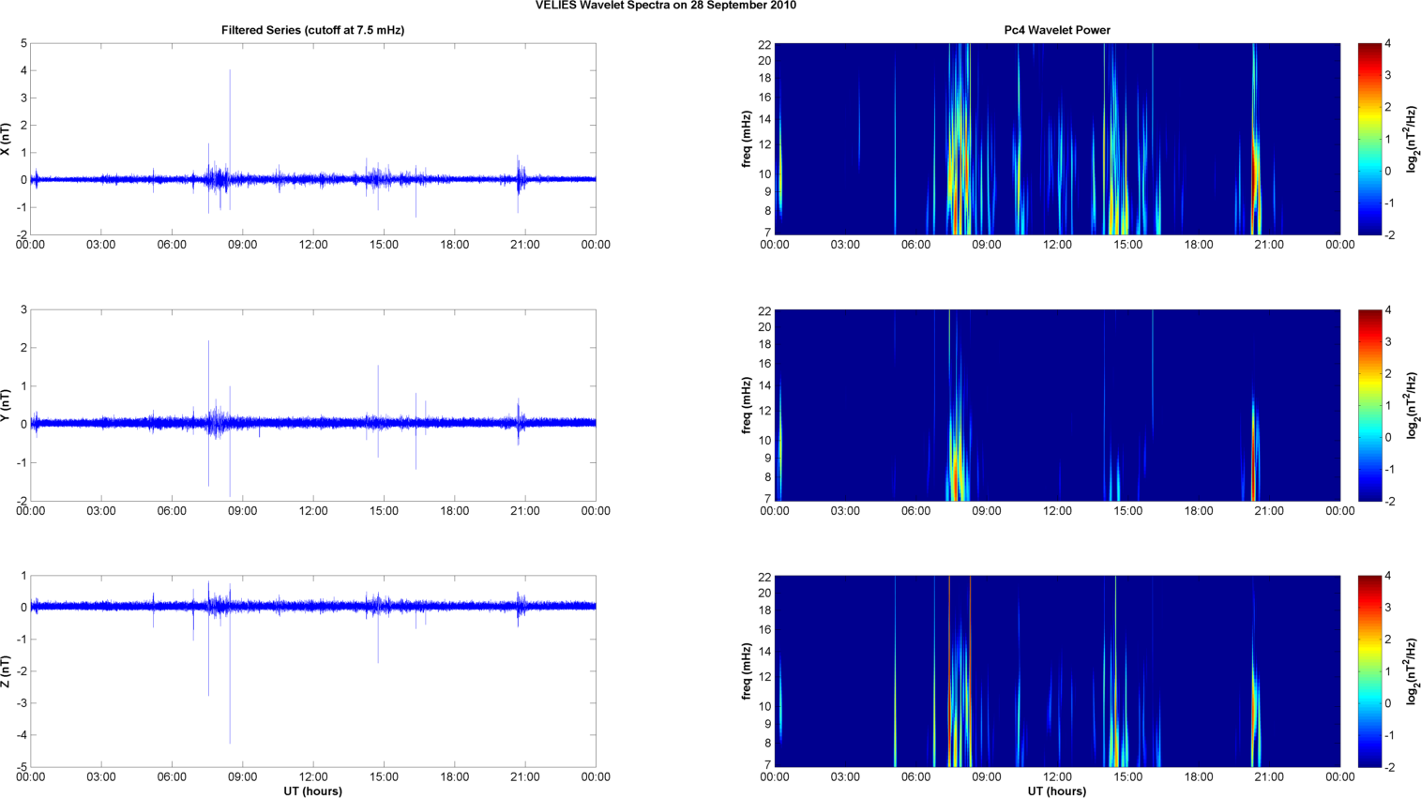Click the top wavelet plot's colorbar
This screenshot has width=1421, height=798.
coord(1369,139)
